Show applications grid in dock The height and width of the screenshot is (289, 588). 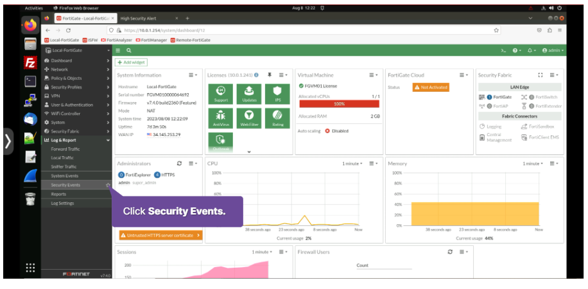(30, 267)
